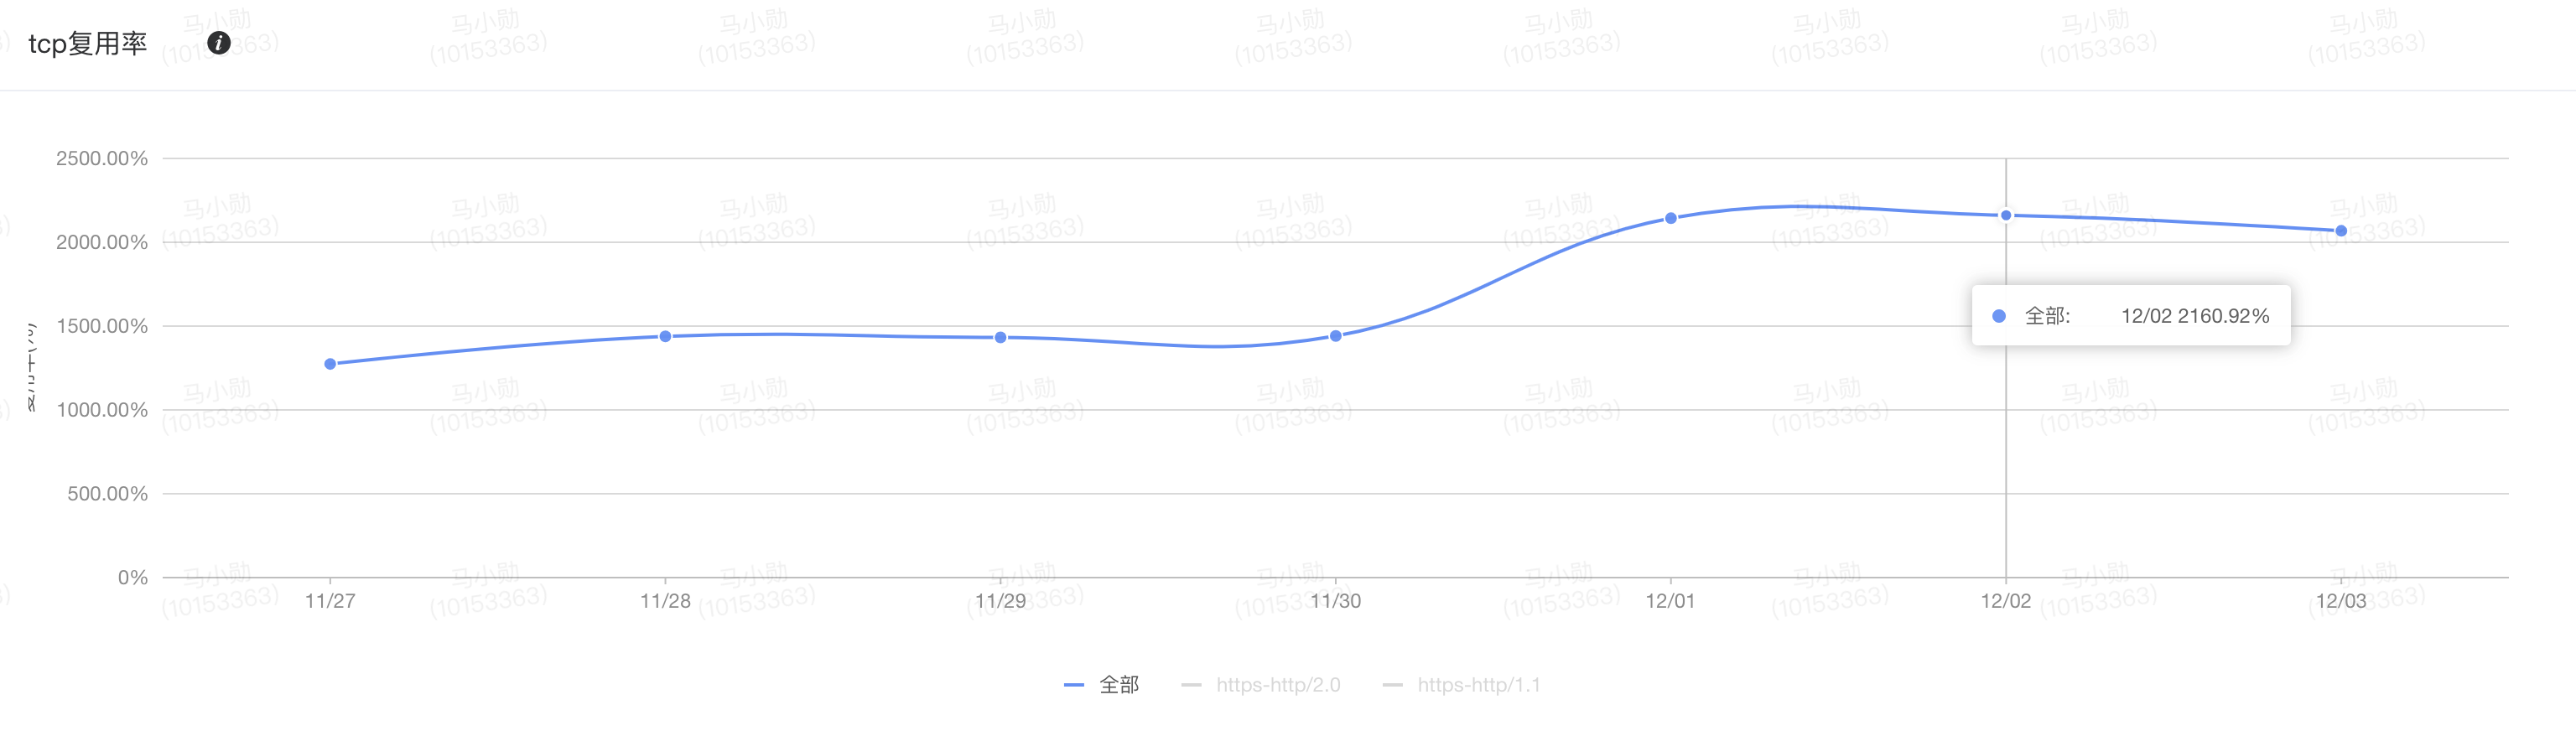Screen dimensions: 2576x731
Task: Toggle the 全部 legend series
Action: pos(1119,685)
